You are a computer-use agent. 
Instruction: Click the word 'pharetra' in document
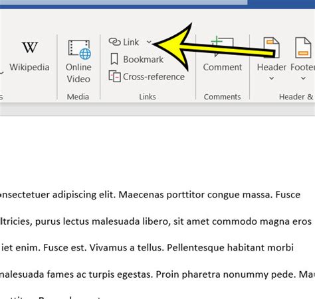click(x=201, y=274)
